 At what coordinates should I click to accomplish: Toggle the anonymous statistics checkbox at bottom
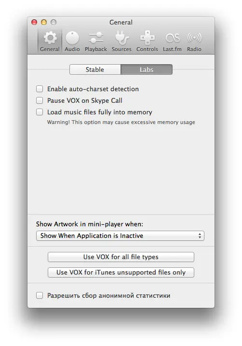40,295
